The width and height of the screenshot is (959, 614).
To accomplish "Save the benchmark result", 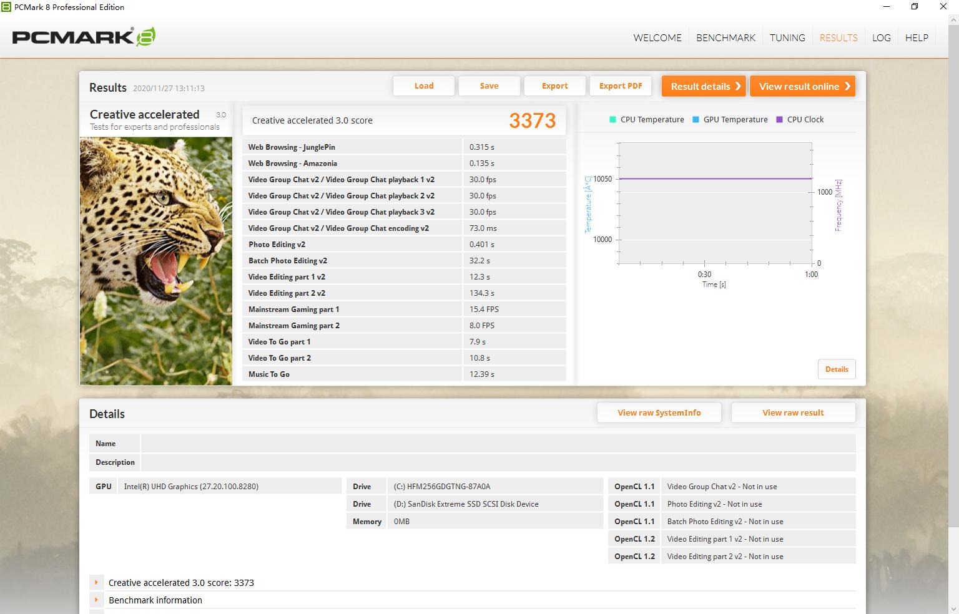I will pos(489,86).
